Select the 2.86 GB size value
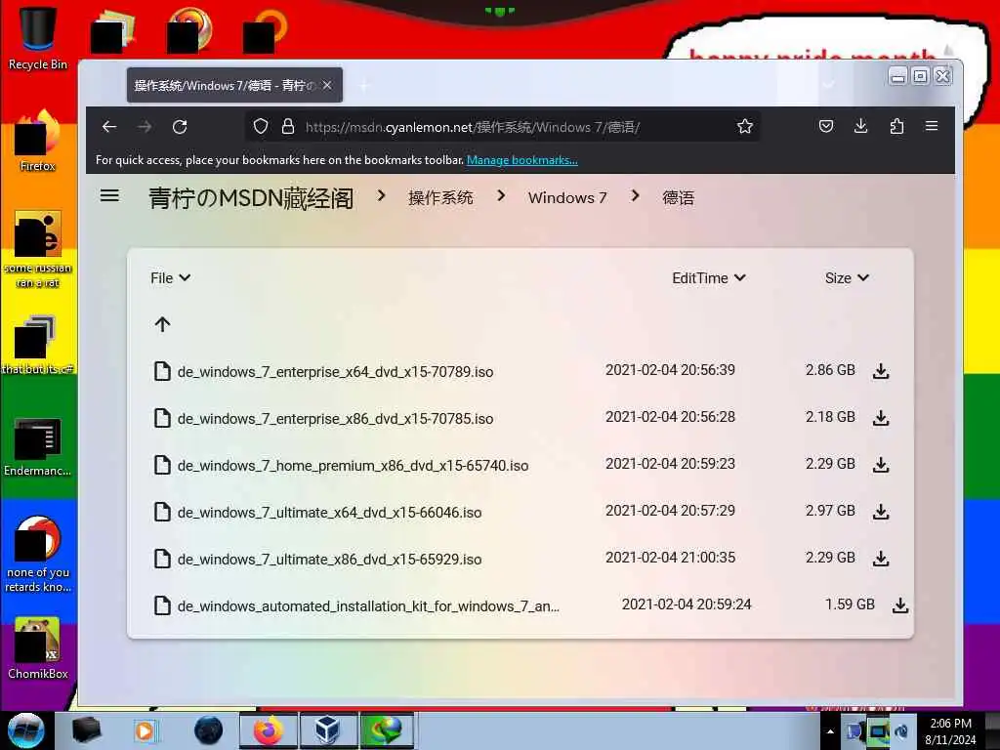Viewport: 1000px width, 750px height. coord(830,370)
